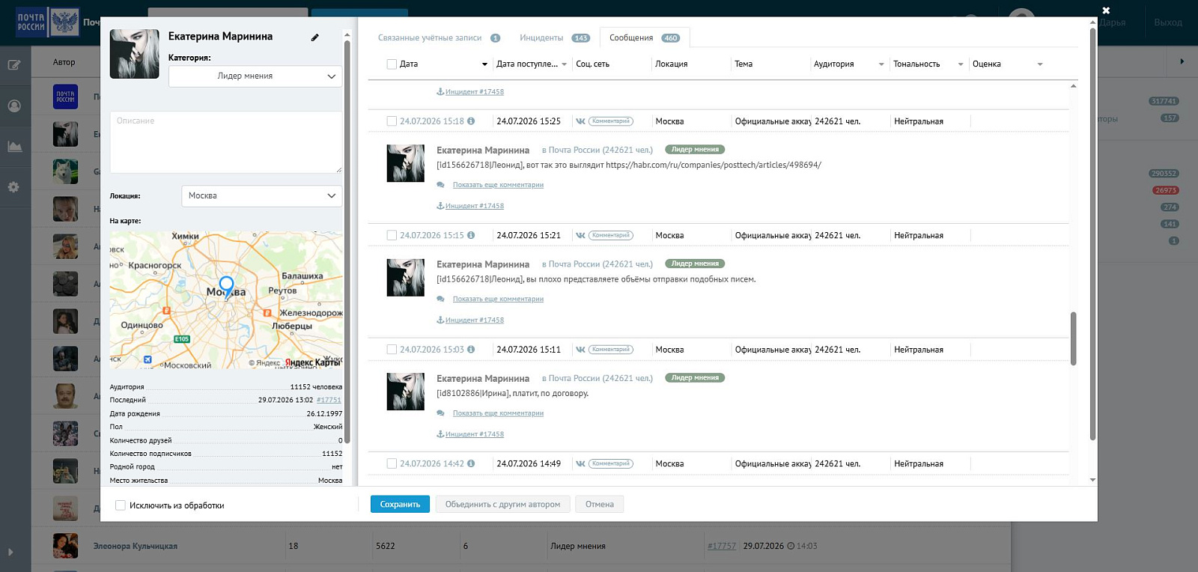The image size is (1198, 572).
Task: Click the Сохранить button
Action: pyautogui.click(x=400, y=505)
